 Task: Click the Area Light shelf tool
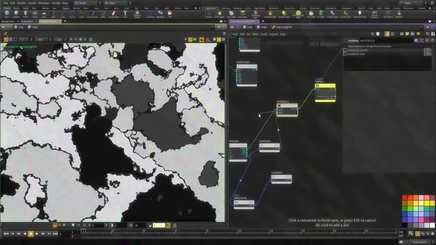click(x=243, y=14)
